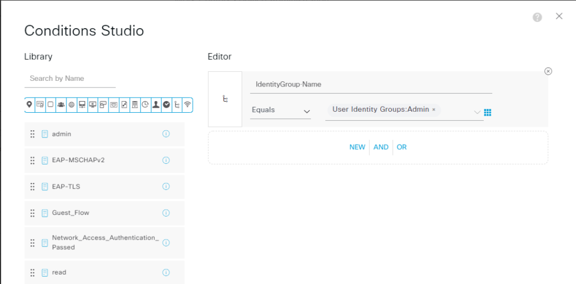
Task: Filter library by location pin icon
Action: pos(29,104)
